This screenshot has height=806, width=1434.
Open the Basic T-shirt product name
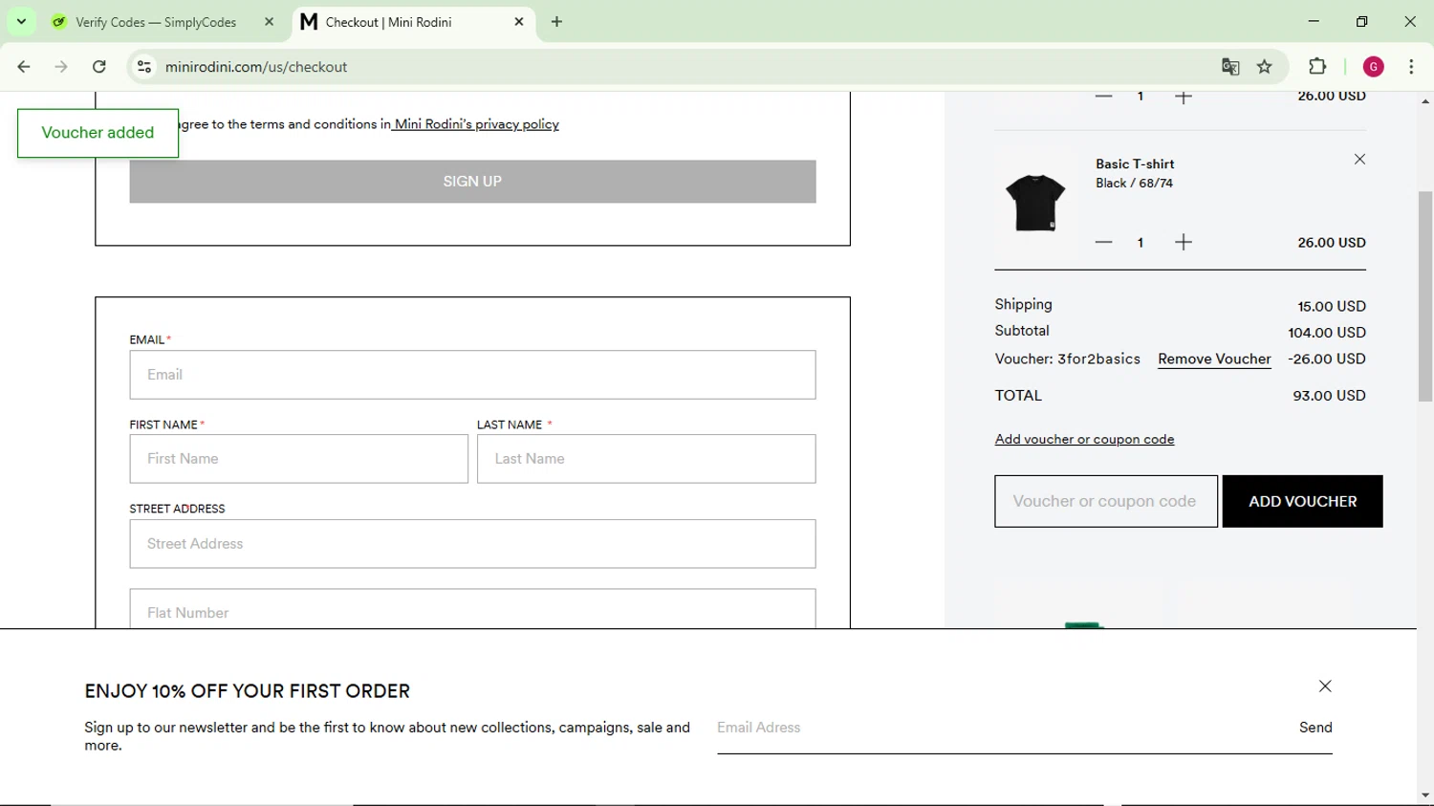point(1135,164)
